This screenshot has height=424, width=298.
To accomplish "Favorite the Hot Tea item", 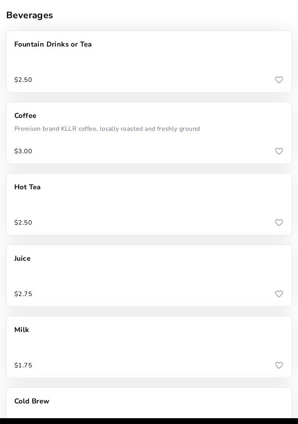I will 279,223.
